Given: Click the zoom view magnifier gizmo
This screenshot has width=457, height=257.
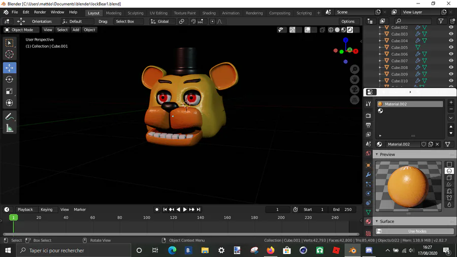Looking at the screenshot, I should click(x=354, y=70).
